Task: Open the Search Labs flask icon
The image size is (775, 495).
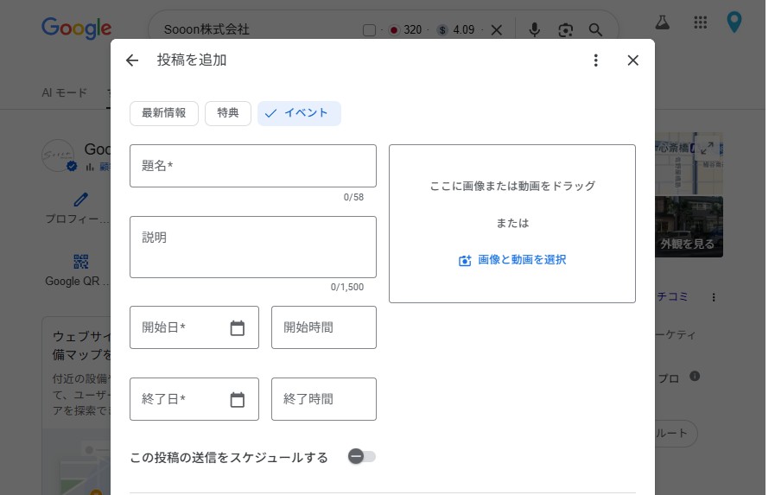Action: click(663, 22)
